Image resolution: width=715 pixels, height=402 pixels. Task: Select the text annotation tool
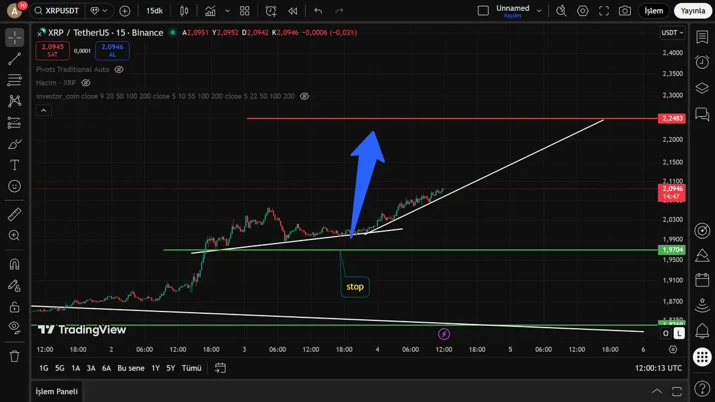(x=15, y=165)
